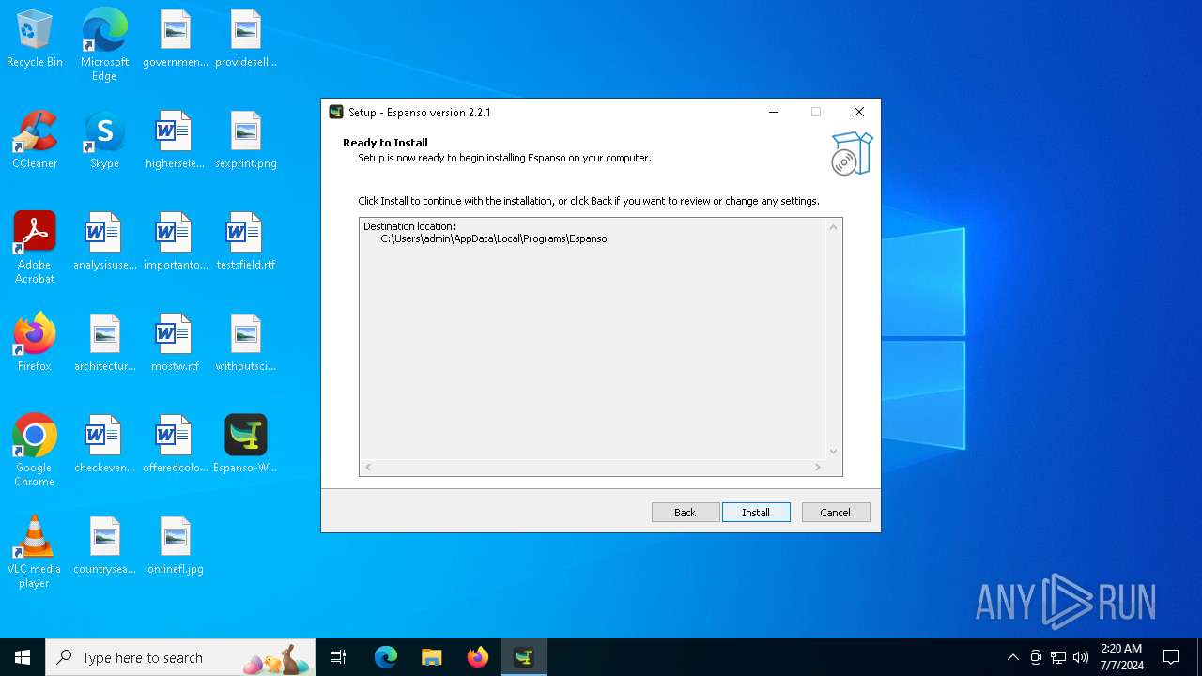Click the Espanso setup title bar icon
The height and width of the screenshot is (676, 1202).
(x=336, y=112)
